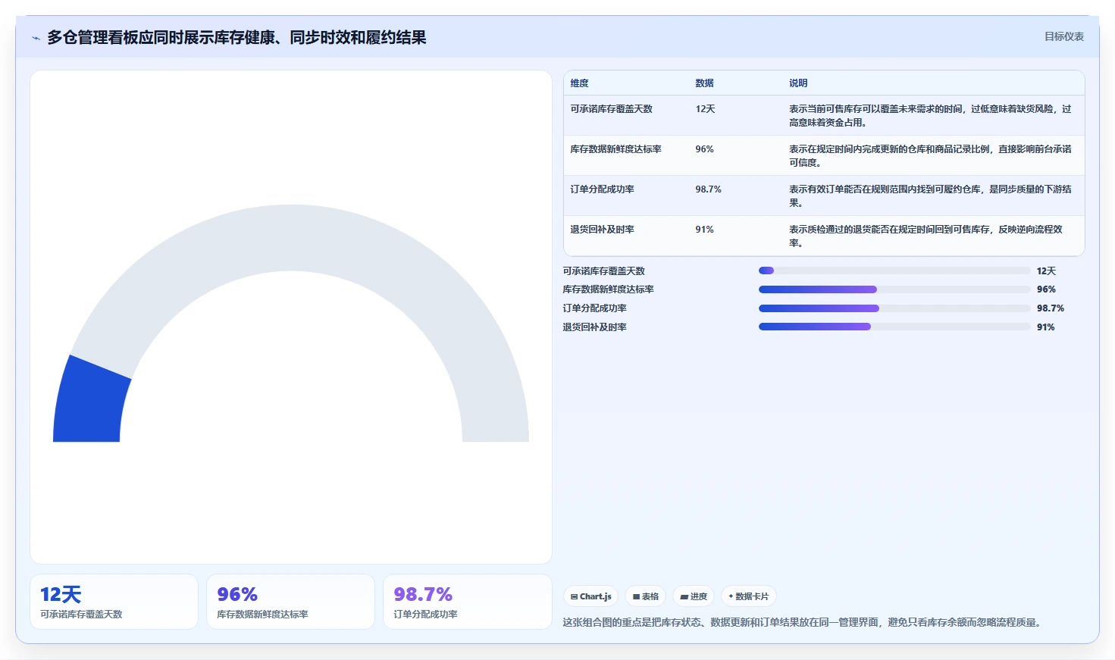The height and width of the screenshot is (660, 1115).
Task: Click the 说明 column header
Action: pos(798,83)
